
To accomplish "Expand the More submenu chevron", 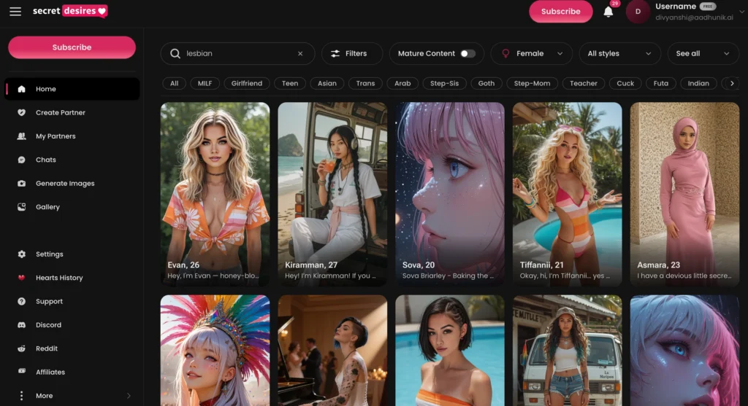I will (129, 396).
